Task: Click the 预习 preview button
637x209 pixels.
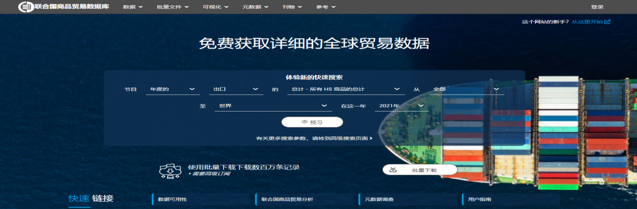Action: click(x=312, y=122)
